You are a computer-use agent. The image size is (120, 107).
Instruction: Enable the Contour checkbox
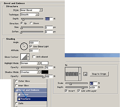tap(19, 94)
